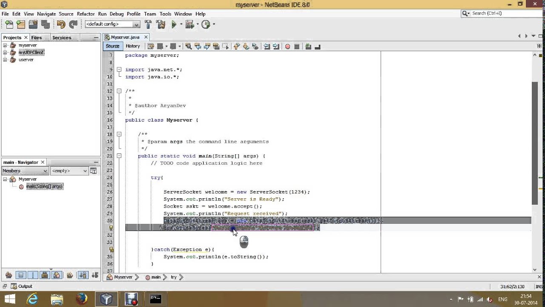The width and height of the screenshot is (545, 307).
Task: Toggle Sort by Source in Navigator
Action: tap(95, 275)
